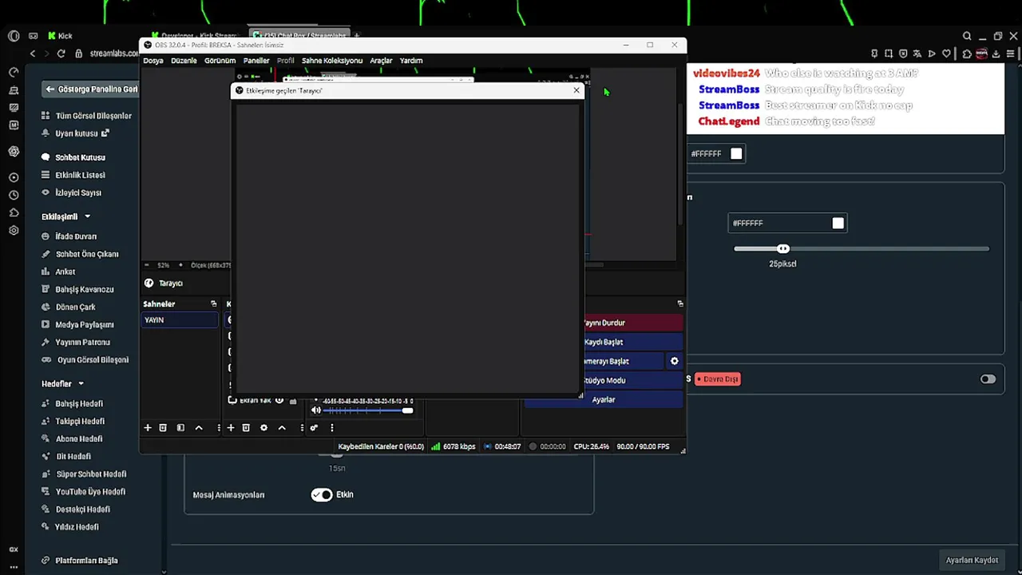Screen dimensions: 1022x575
Task: Enable Stüdyo Modu in OBS
Action: tap(634, 380)
